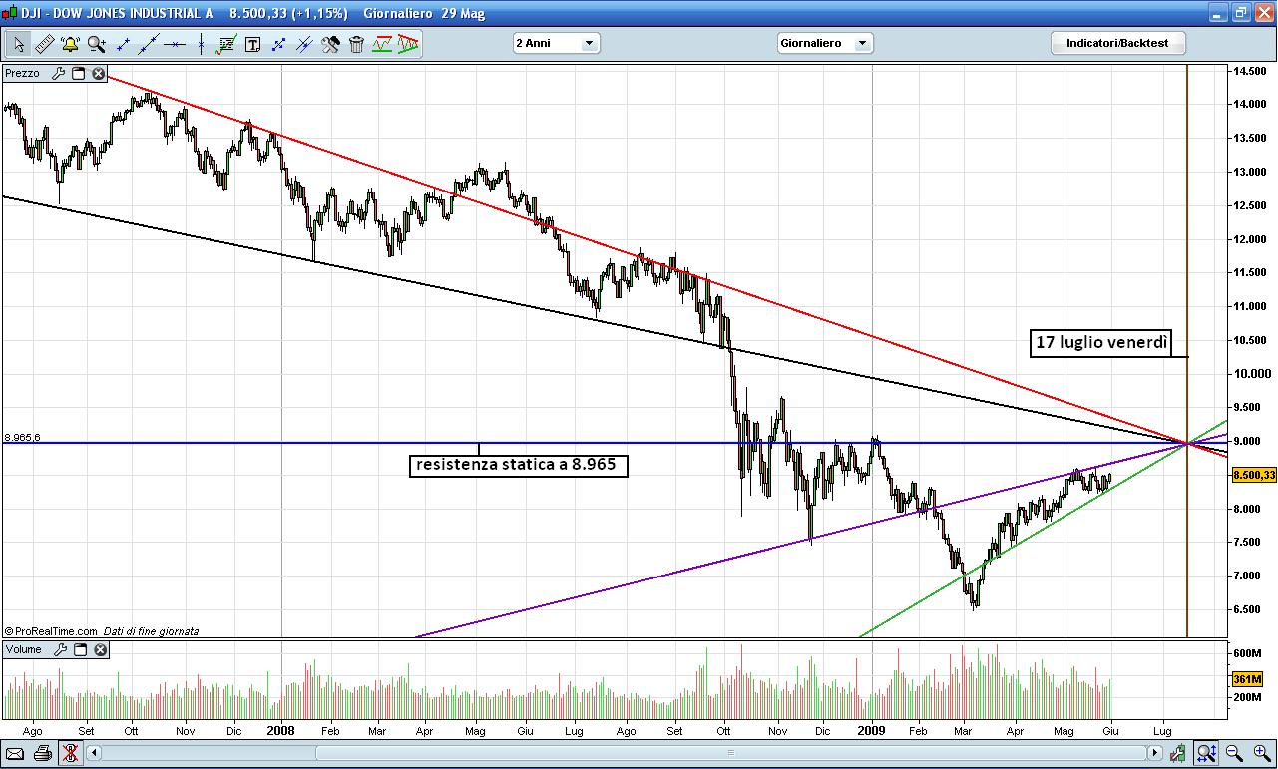Open object properties hammer-and-wrench tool

(x=330, y=44)
